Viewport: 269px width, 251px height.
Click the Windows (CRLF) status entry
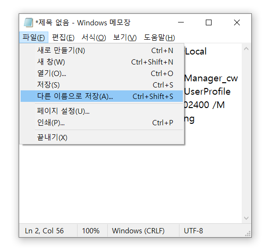pos(138,231)
